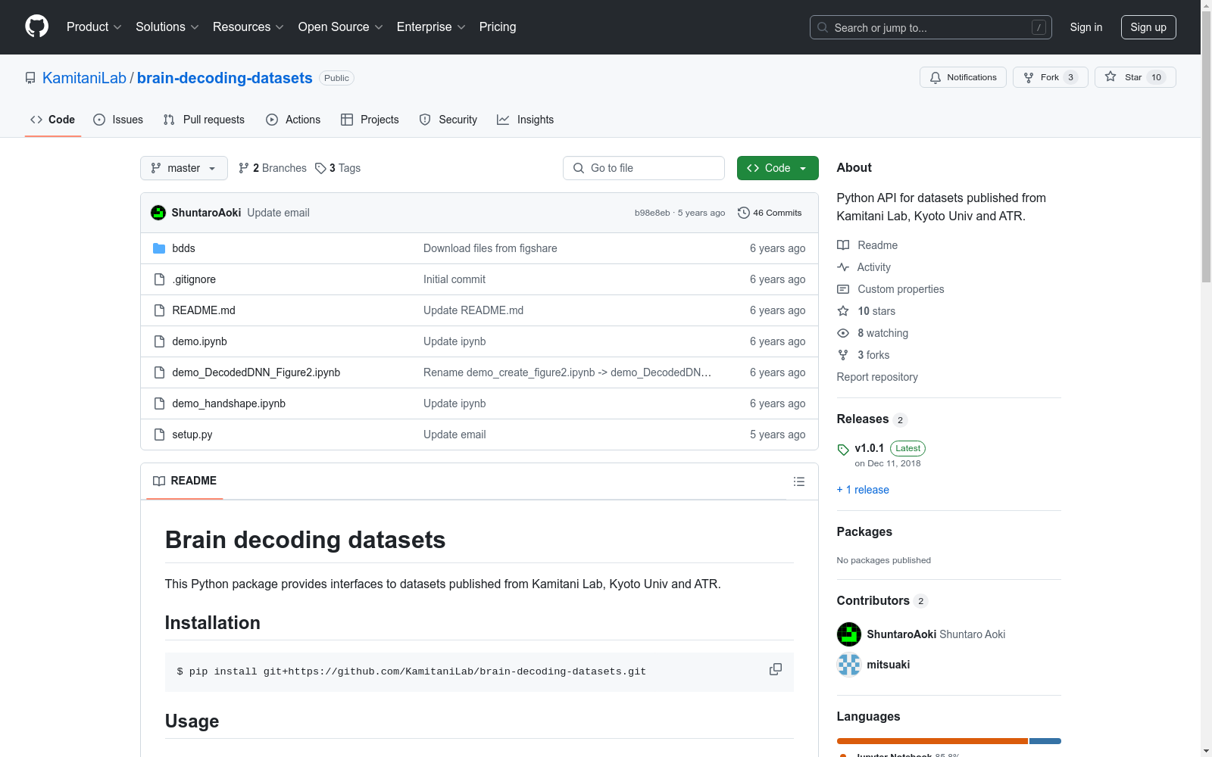Open the + 1 release link
Image resolution: width=1212 pixels, height=757 pixels.
click(x=863, y=490)
